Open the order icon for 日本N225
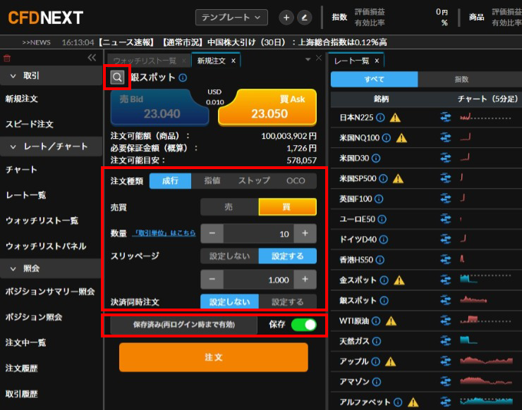This screenshot has height=410, width=522. [445, 118]
